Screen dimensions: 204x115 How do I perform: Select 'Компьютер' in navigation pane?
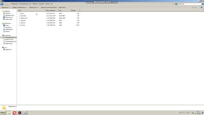coord(7,35)
